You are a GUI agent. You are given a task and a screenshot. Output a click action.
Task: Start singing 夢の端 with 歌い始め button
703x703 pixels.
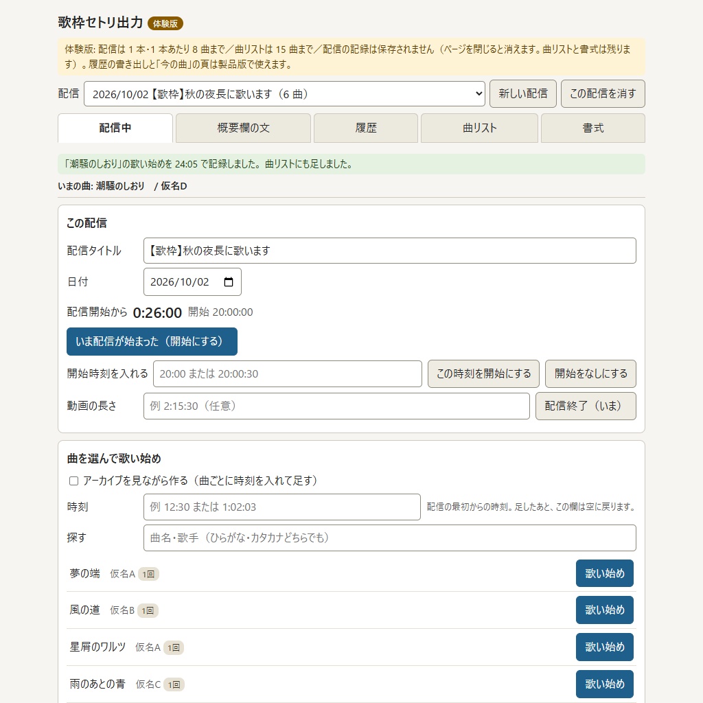pyautogui.click(x=604, y=573)
